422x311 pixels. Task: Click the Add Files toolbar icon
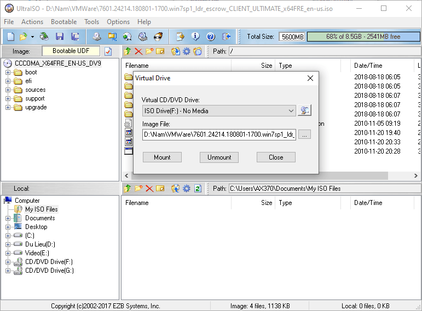coord(180,37)
